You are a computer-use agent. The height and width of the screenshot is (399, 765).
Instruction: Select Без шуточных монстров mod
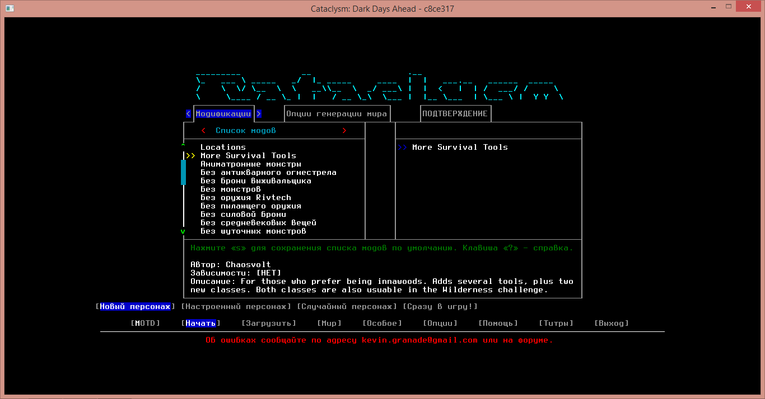(253, 231)
